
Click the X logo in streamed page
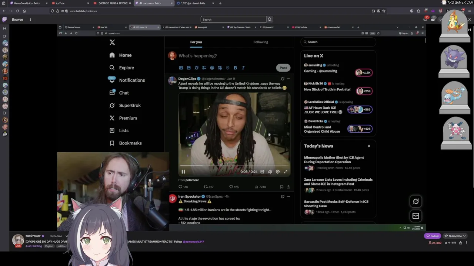[x=112, y=42]
